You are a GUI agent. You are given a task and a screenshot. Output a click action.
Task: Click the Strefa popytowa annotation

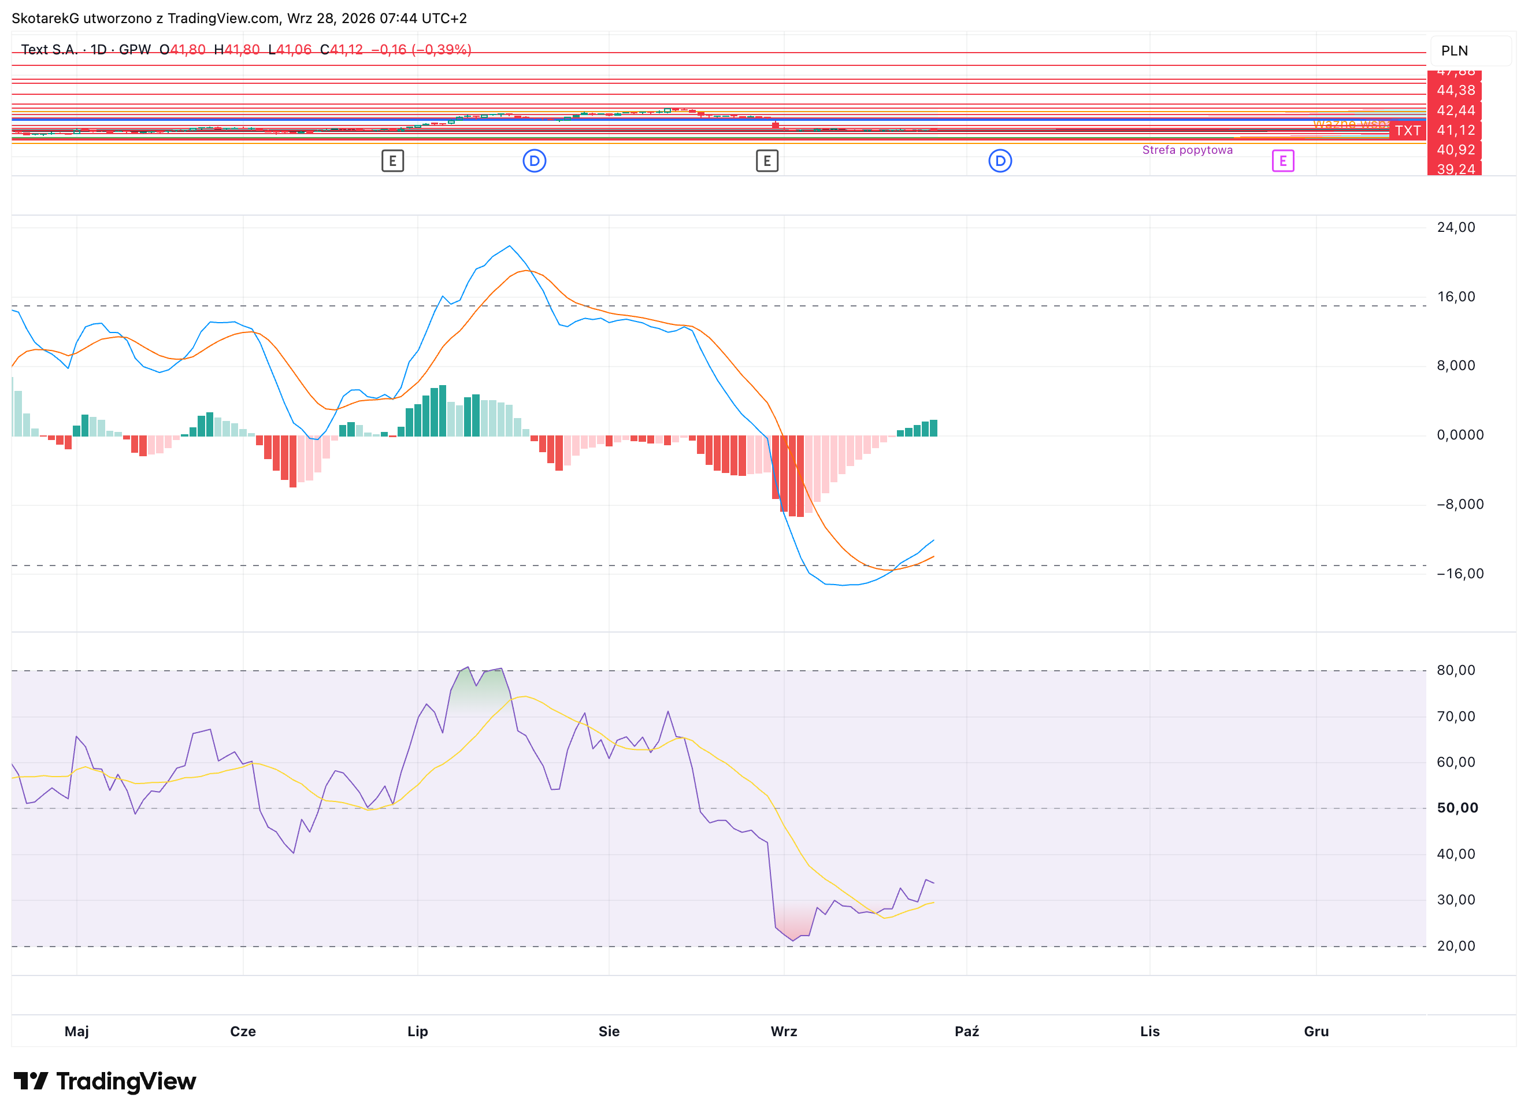point(1187,150)
